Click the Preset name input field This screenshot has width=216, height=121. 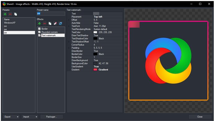click(x=51, y=14)
